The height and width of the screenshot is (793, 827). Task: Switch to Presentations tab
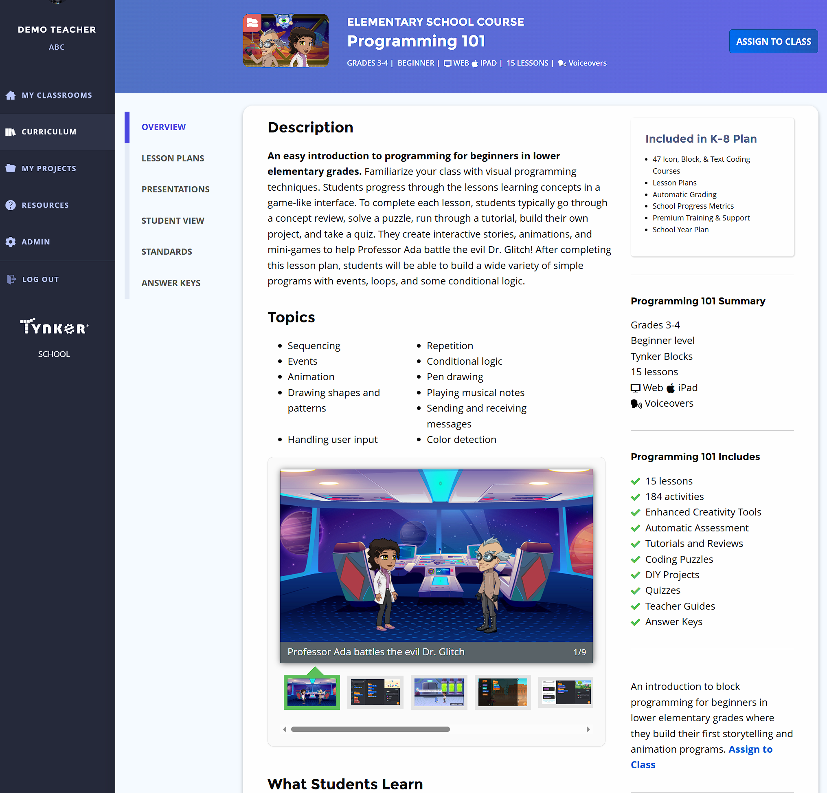[175, 189]
